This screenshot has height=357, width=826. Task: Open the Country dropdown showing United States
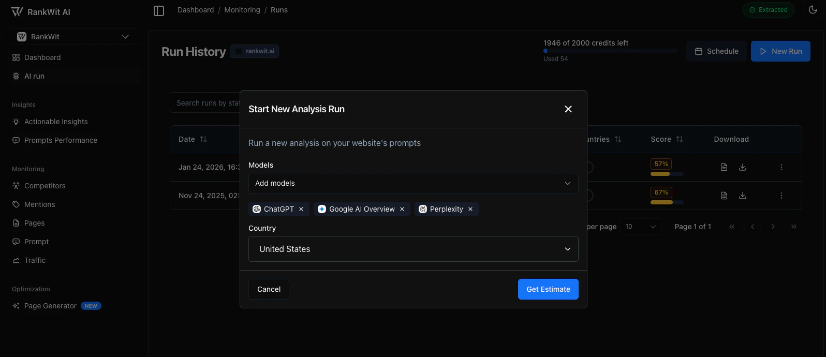(x=414, y=249)
